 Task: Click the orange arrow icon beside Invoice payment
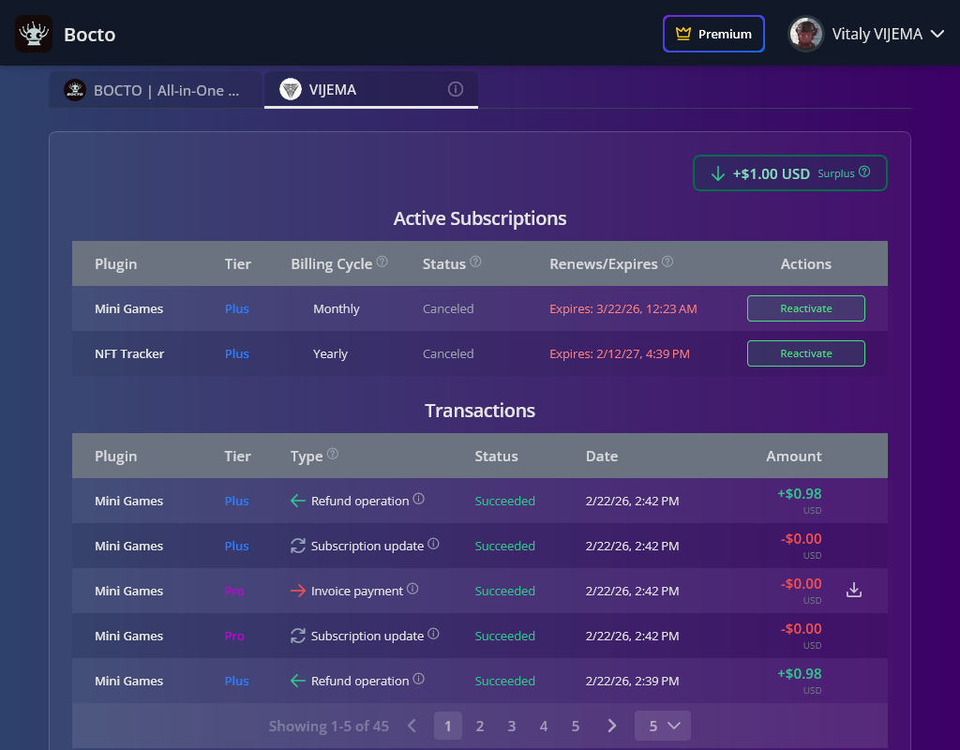(298, 591)
